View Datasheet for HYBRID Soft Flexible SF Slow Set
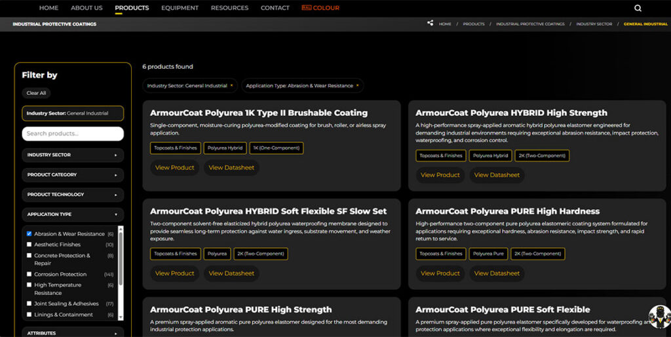This screenshot has width=671, height=337. (231, 273)
